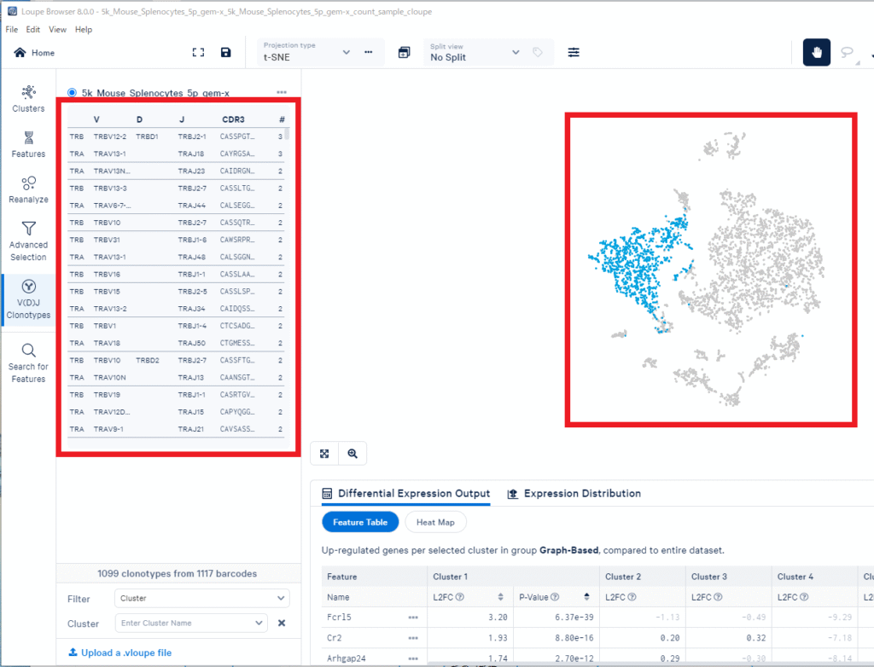
Task: Open the Clusters sidebar panel
Action: [28, 98]
